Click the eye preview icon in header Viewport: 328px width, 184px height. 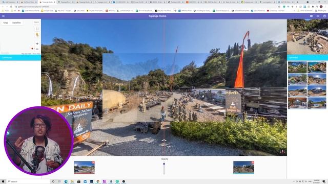(311, 16)
